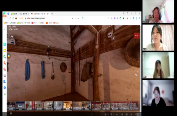This screenshot has height=116, width=177.
Task: Click the address bar URL field
Action: [36, 18]
